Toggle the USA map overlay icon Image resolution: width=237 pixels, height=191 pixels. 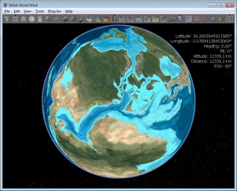pyautogui.click(x=221, y=19)
